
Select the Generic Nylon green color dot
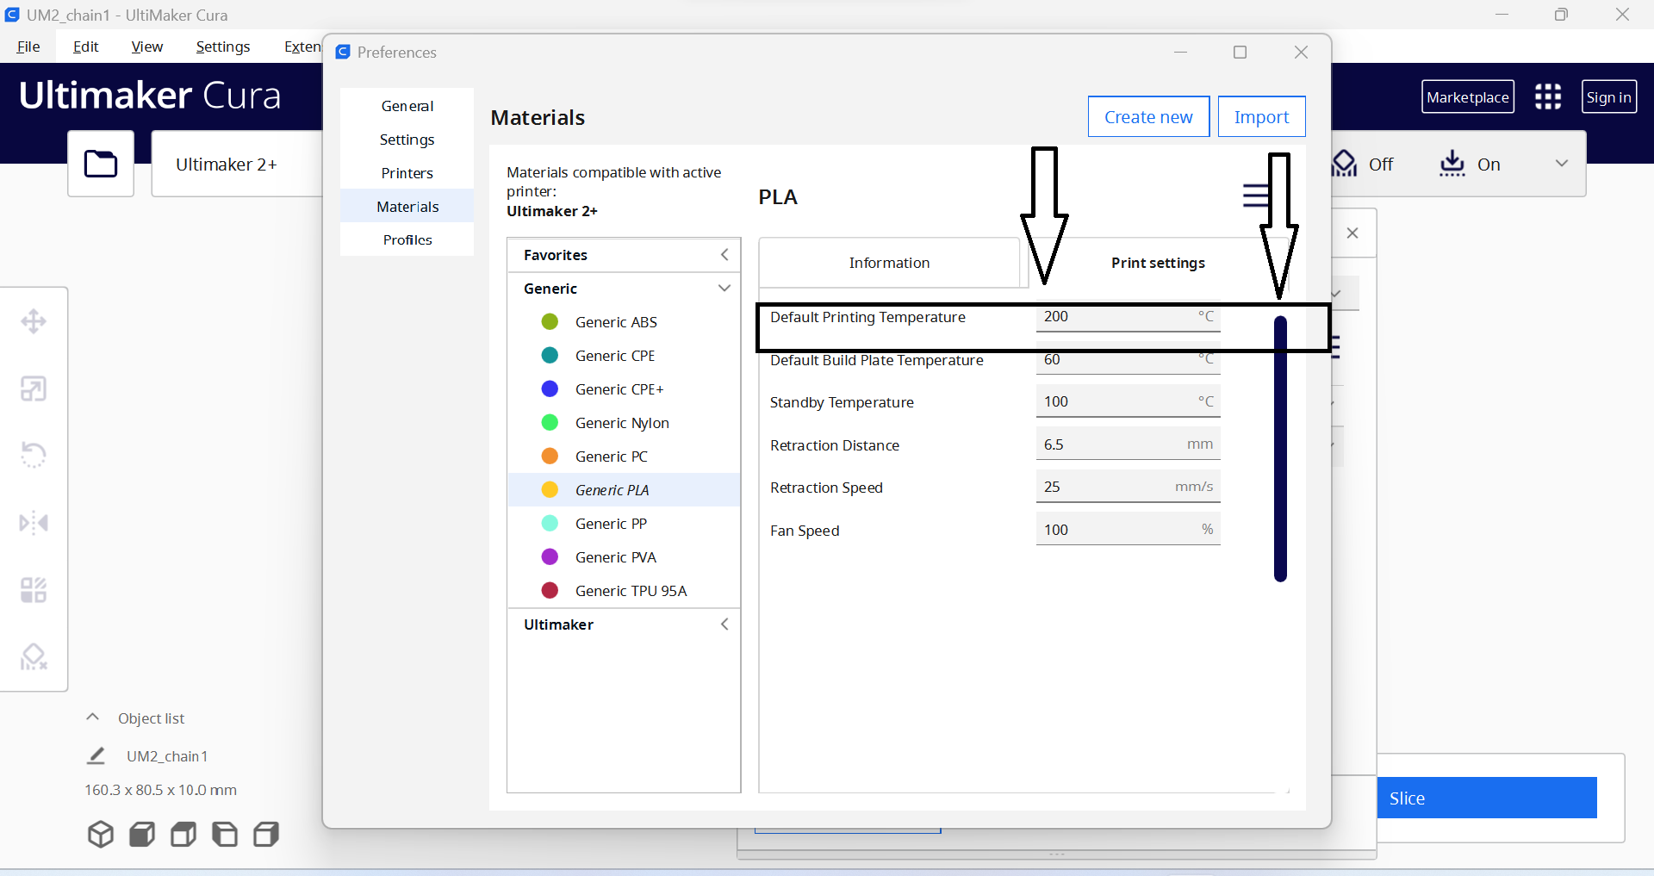tap(550, 422)
